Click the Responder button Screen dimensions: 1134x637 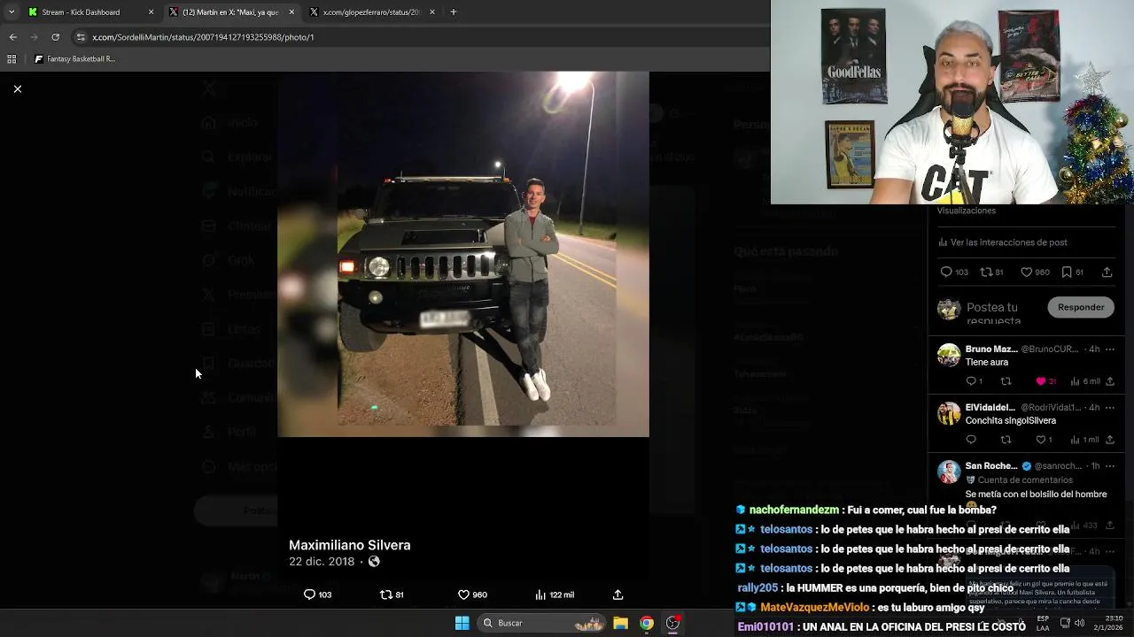coord(1081,307)
